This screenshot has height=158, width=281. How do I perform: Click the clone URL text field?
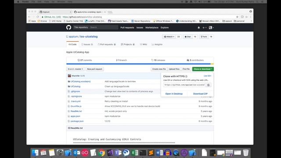[184, 85]
